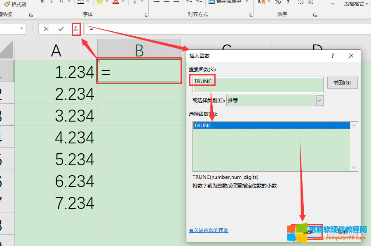Open the Font group dialog launcher

[x=146, y=15]
